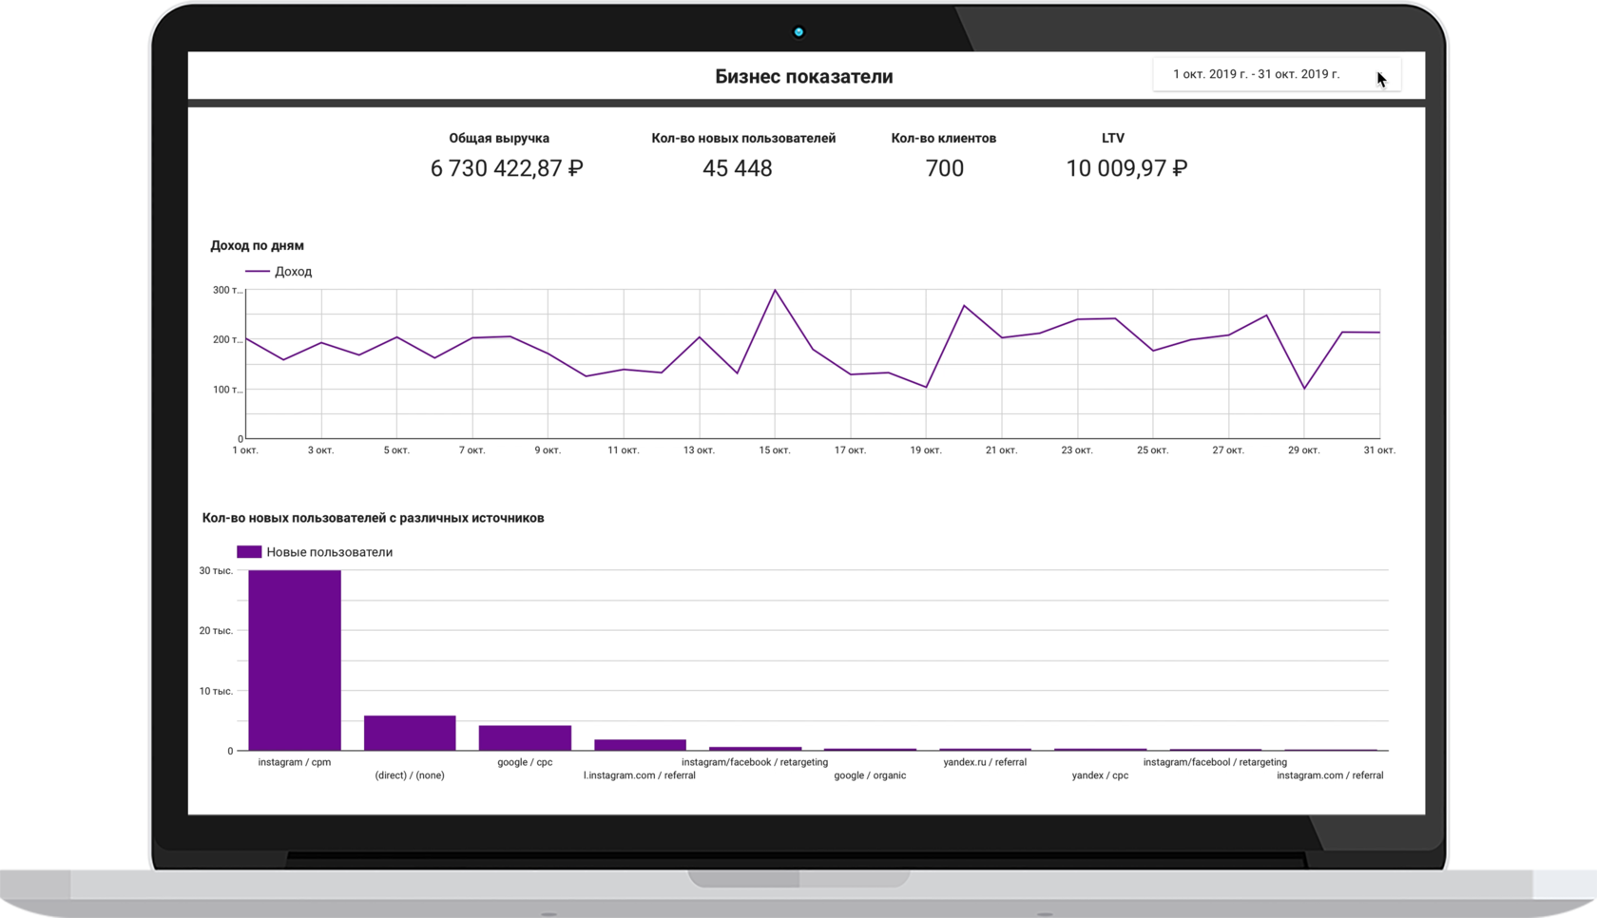
Task: Click the purple "Новые пользователи" legend swatch
Action: point(249,552)
